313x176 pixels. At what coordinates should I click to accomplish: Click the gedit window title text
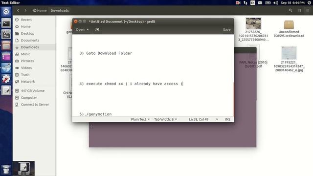[122, 22]
